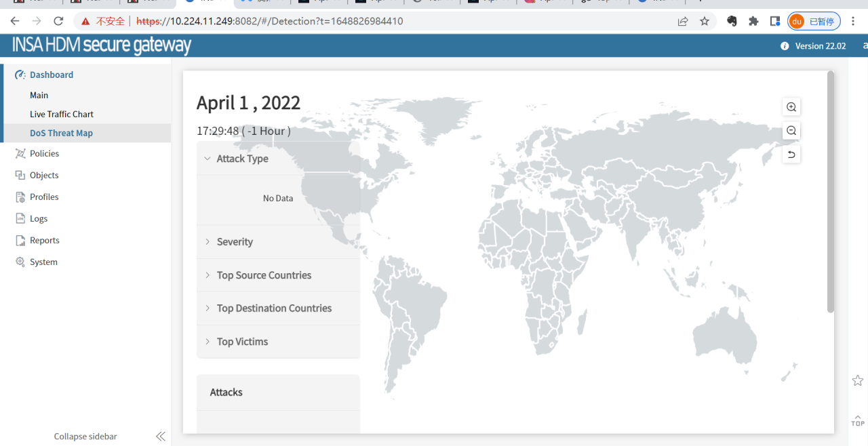The image size is (868, 446).
Task: Open the Objects section icon
Action: click(20, 176)
